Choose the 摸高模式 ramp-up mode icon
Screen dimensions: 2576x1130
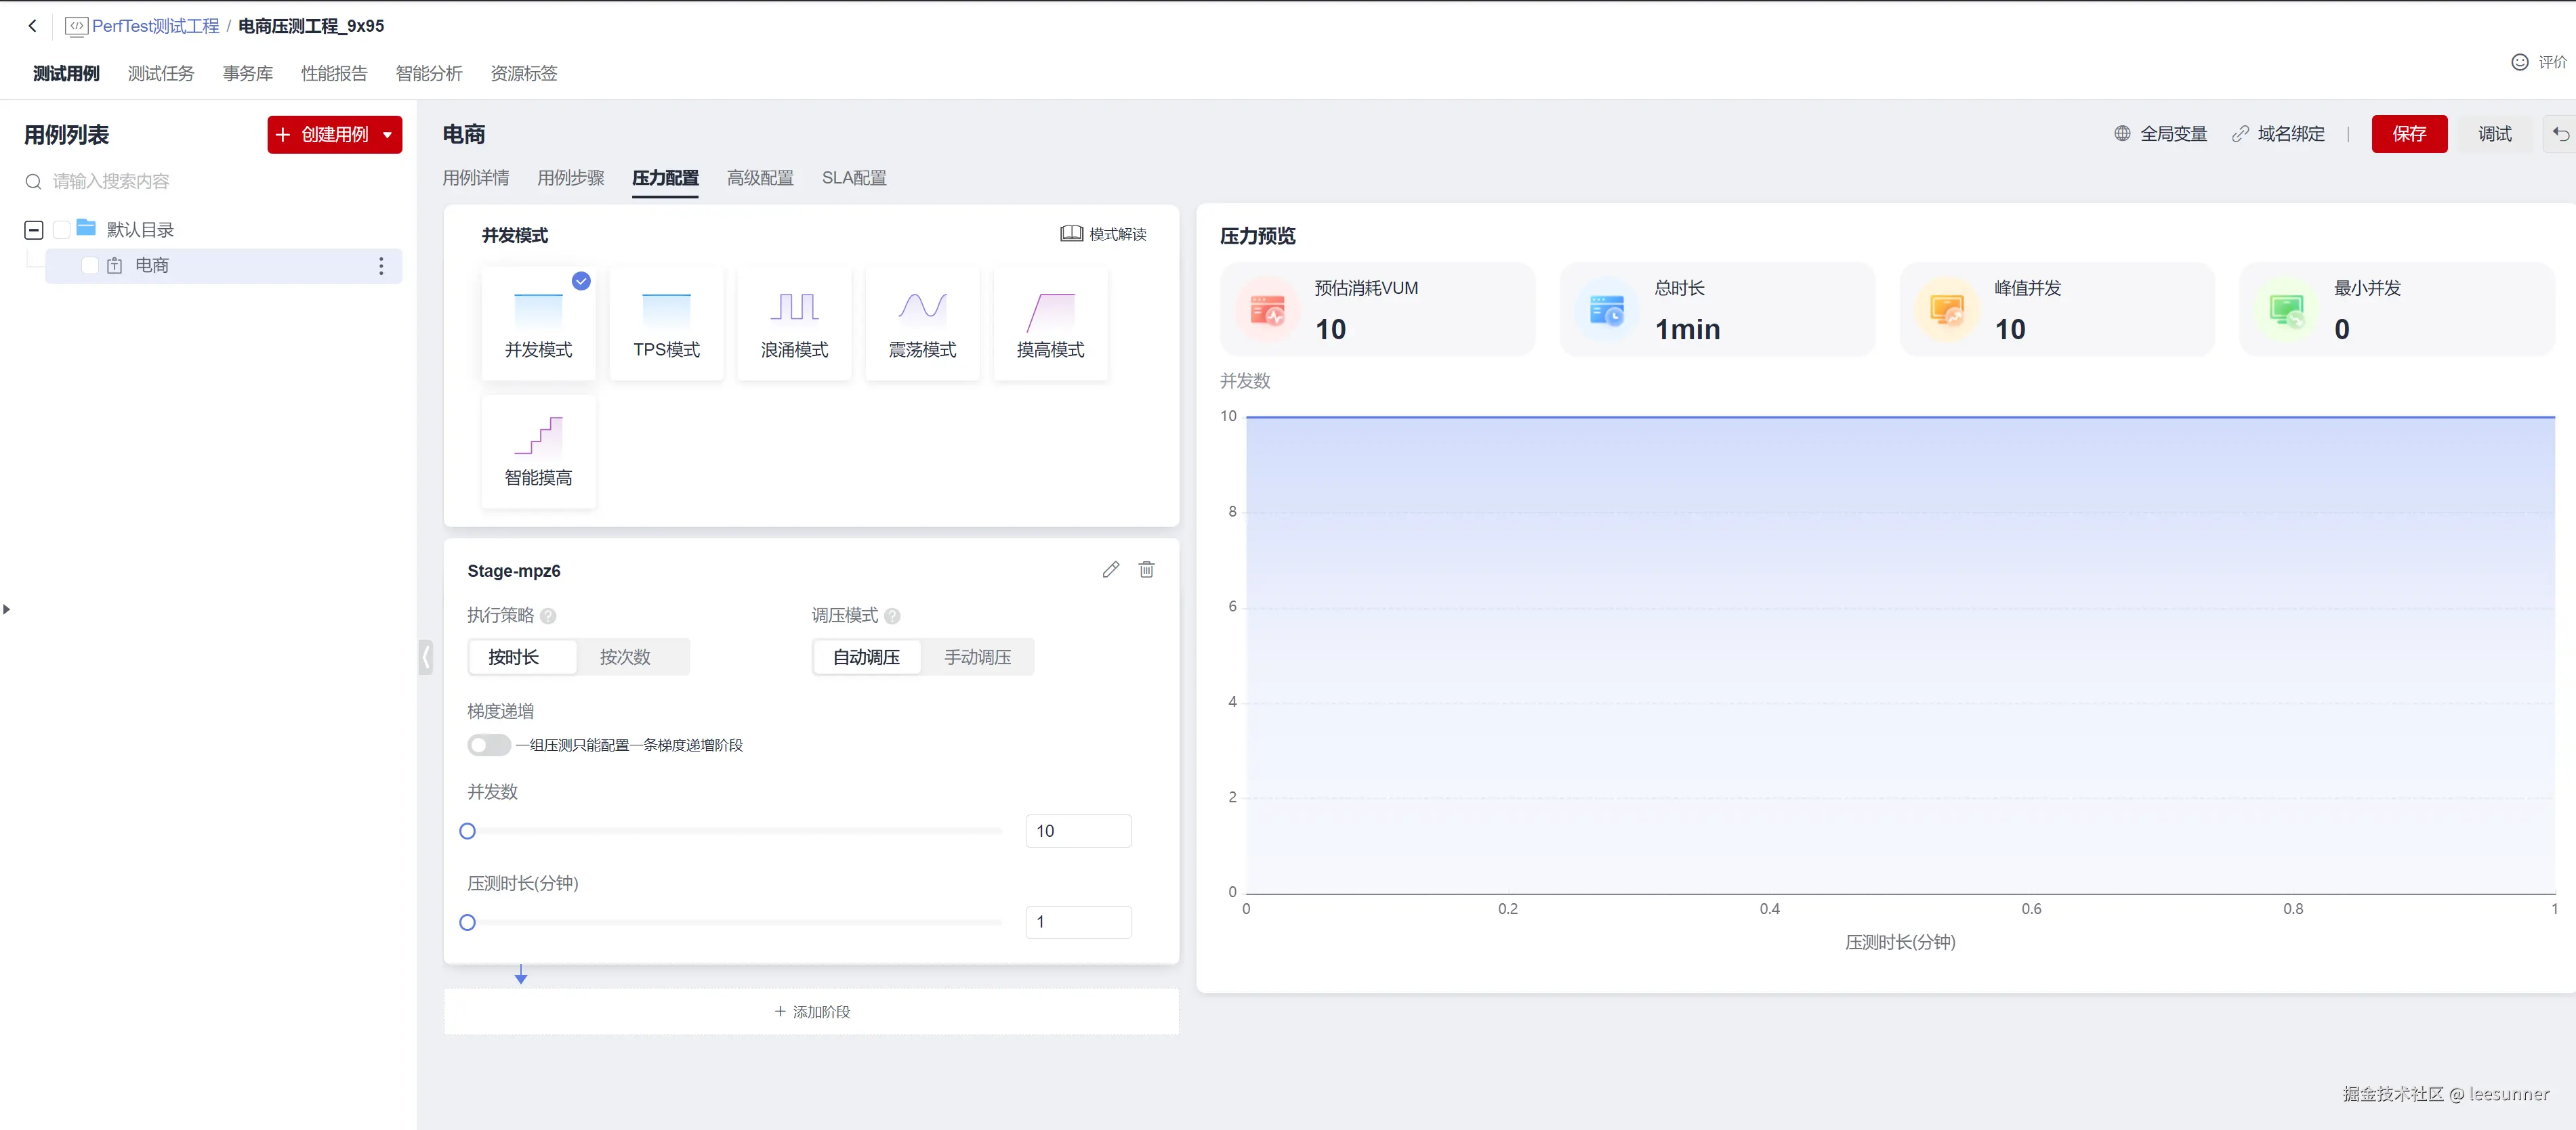click(1050, 311)
